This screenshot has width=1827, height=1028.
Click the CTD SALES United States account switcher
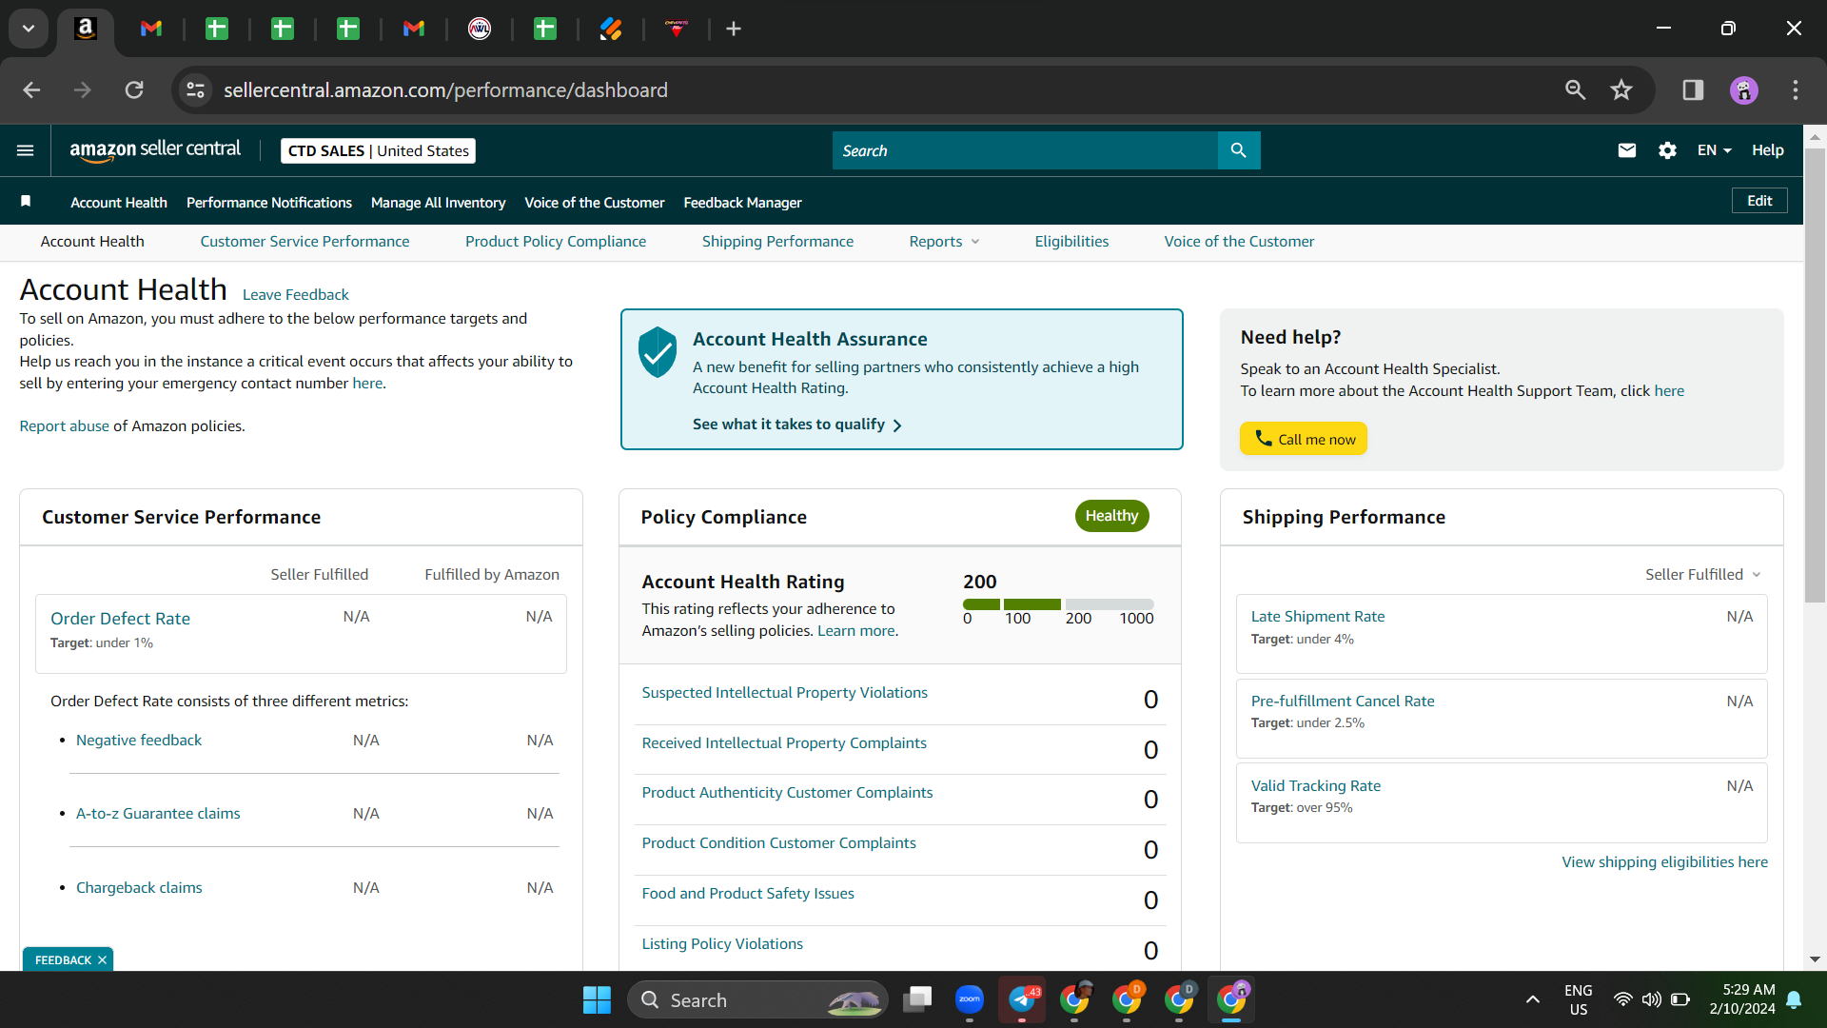[378, 150]
